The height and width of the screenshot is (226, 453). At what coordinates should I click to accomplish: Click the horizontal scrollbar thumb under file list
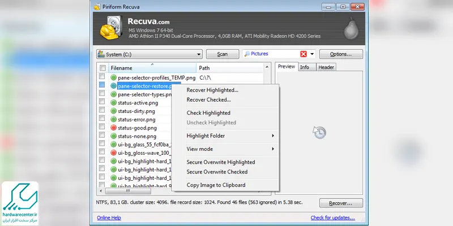point(128,191)
